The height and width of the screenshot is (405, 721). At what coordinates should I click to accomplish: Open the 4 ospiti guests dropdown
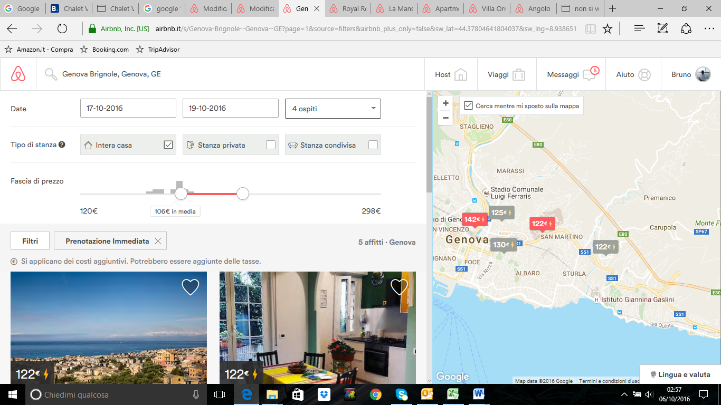tap(333, 109)
